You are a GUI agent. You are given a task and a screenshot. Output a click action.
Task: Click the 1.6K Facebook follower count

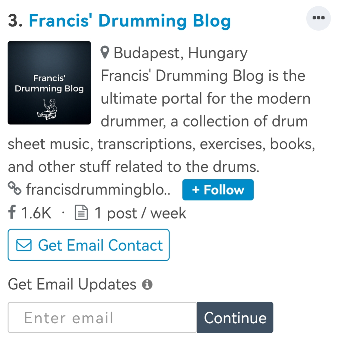click(36, 213)
